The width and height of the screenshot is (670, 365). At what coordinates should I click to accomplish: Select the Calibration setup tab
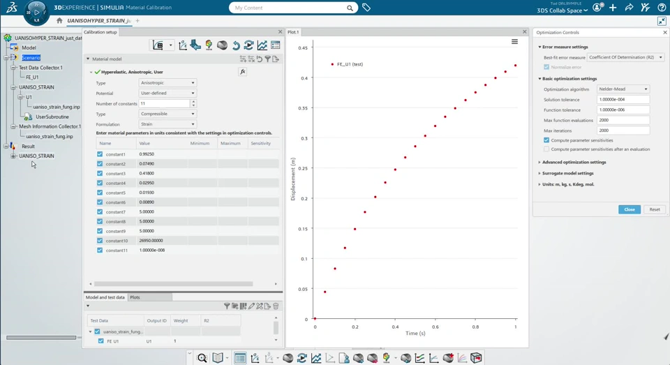(100, 32)
